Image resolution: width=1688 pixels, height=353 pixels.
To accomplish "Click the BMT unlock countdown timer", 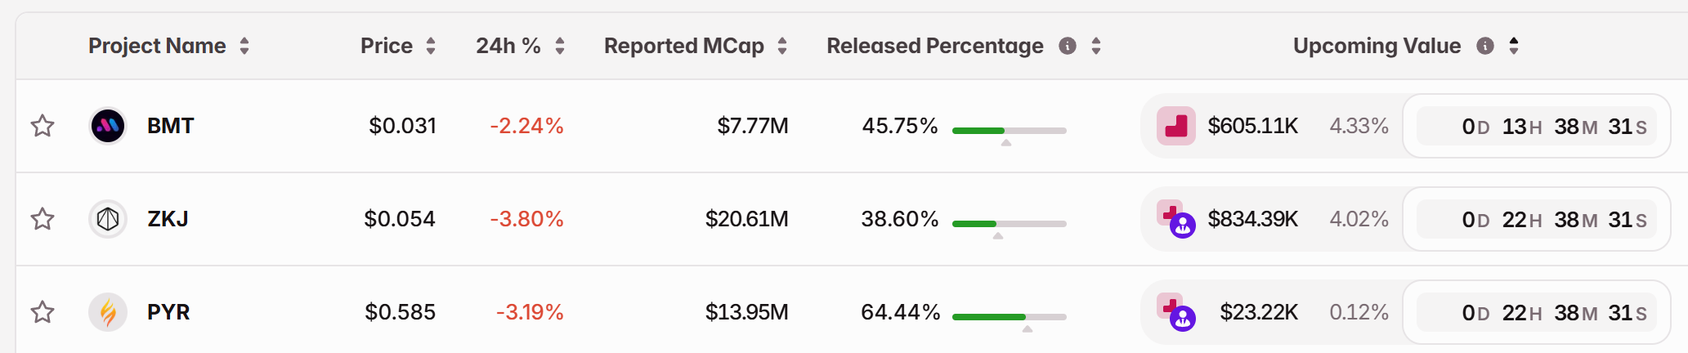I will click(1537, 127).
